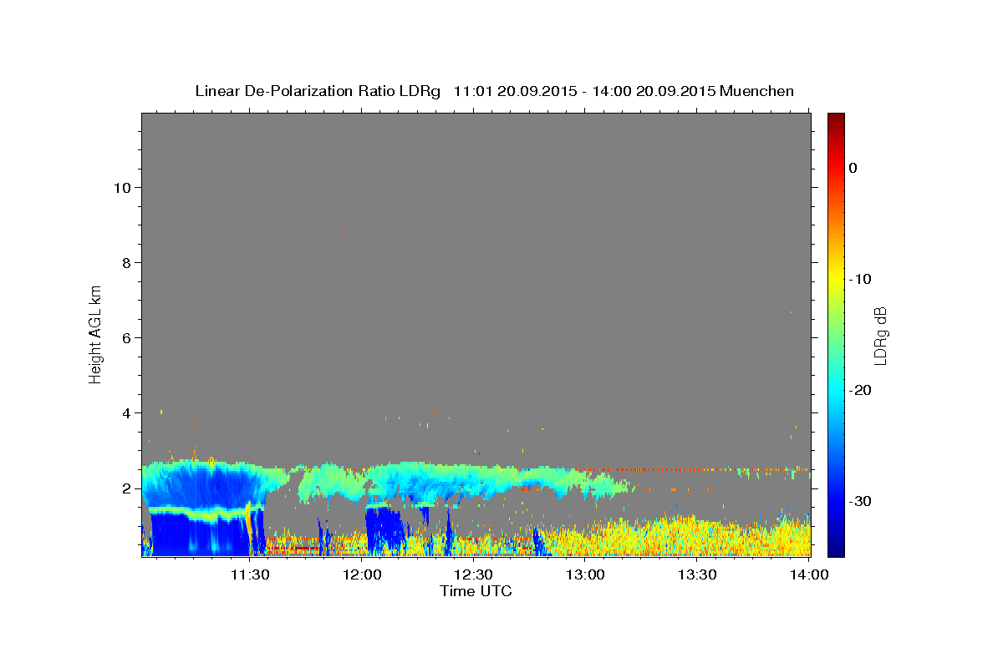Screen dimensions: 1003x668
Task: Click the 'Time UTC' axis label
Action: 476,591
